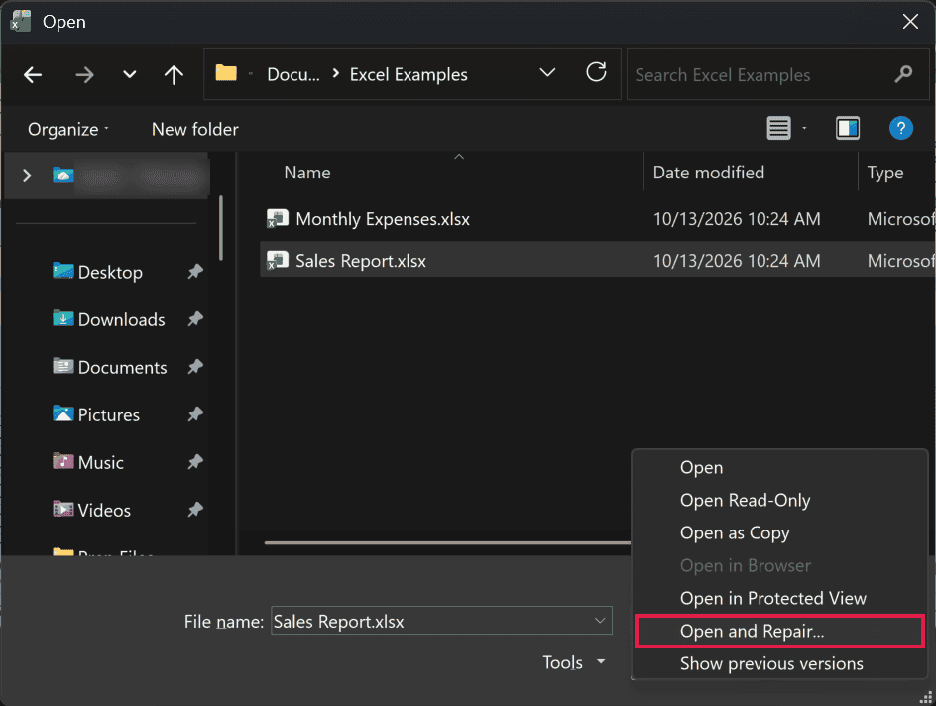Close the Open dialog
The width and height of the screenshot is (936, 706).
910,22
